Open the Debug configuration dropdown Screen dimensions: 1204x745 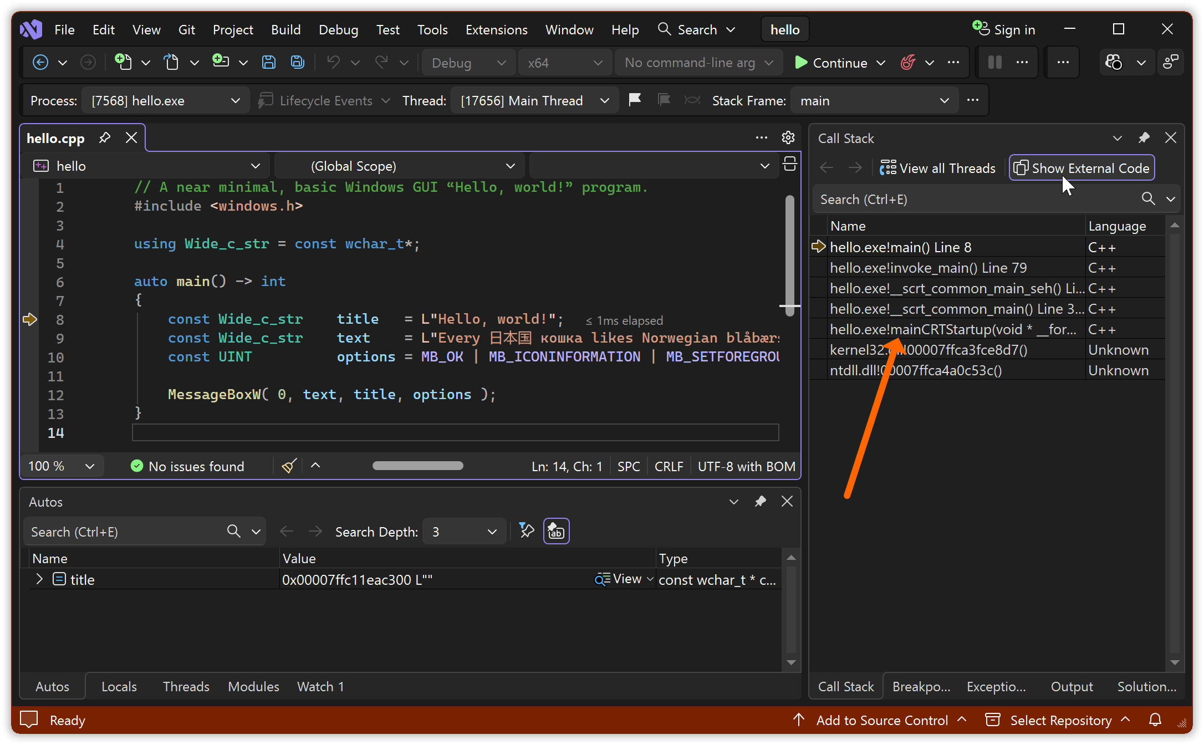(468, 63)
